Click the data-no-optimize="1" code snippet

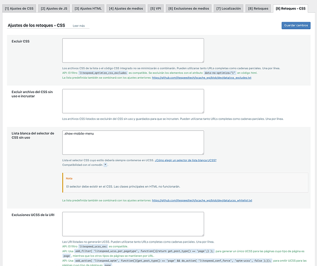point(220,73)
